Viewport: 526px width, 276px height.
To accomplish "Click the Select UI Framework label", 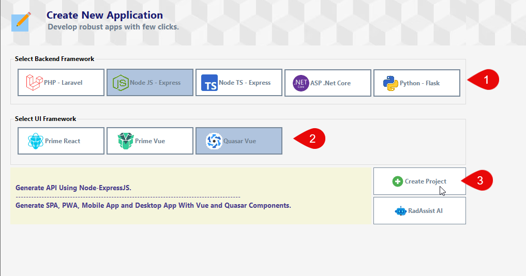I will [46, 119].
